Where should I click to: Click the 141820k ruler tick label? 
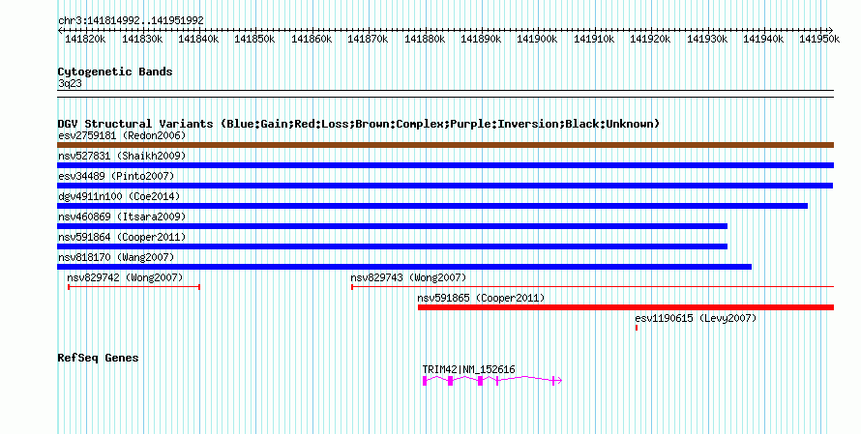pyautogui.click(x=85, y=39)
